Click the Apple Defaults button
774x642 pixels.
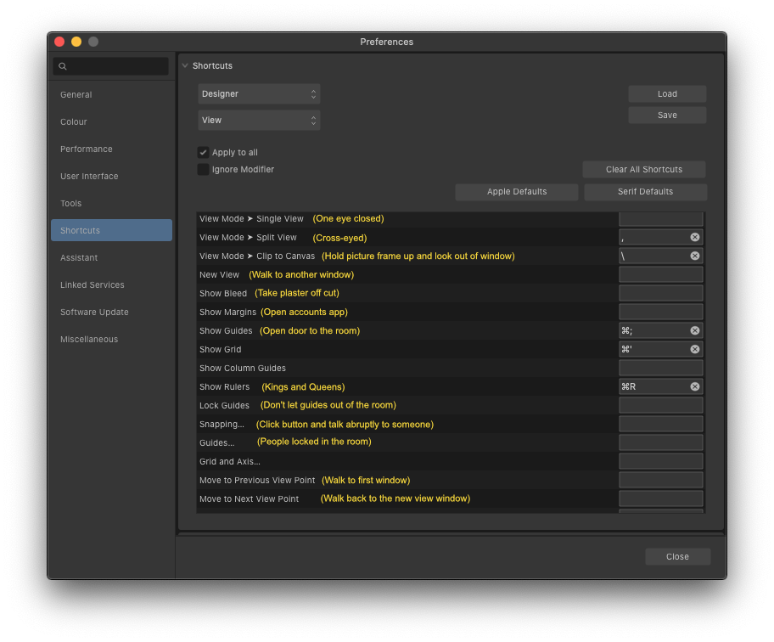coord(516,192)
